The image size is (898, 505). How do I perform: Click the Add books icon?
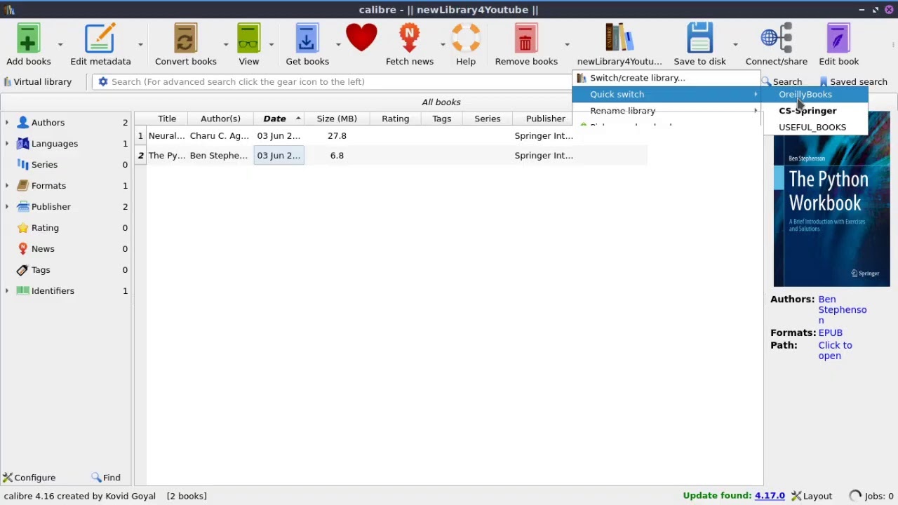point(29,39)
